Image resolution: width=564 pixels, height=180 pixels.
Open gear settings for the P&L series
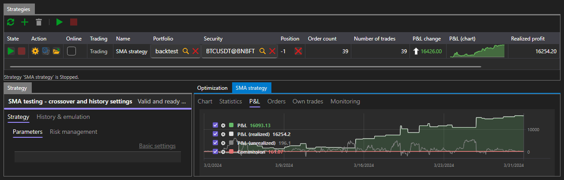(x=223, y=125)
